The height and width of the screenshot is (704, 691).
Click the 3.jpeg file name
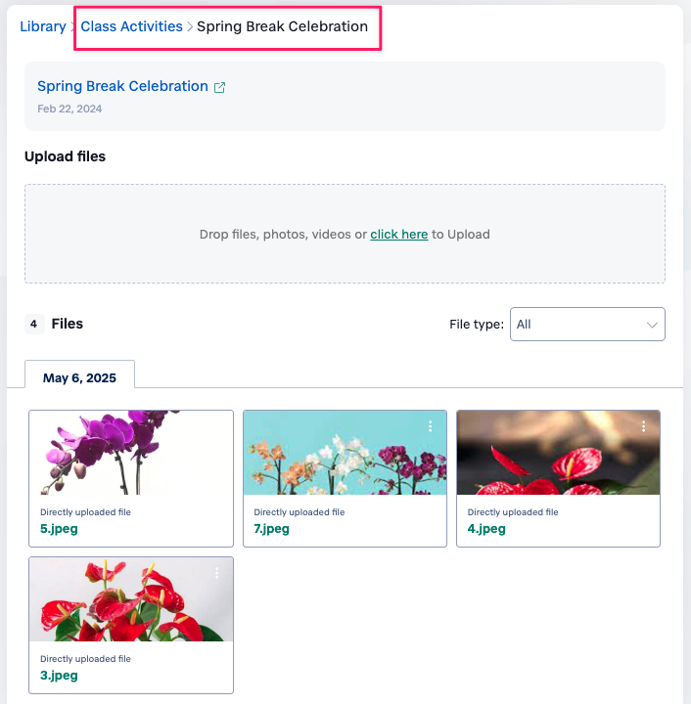pyautogui.click(x=59, y=676)
